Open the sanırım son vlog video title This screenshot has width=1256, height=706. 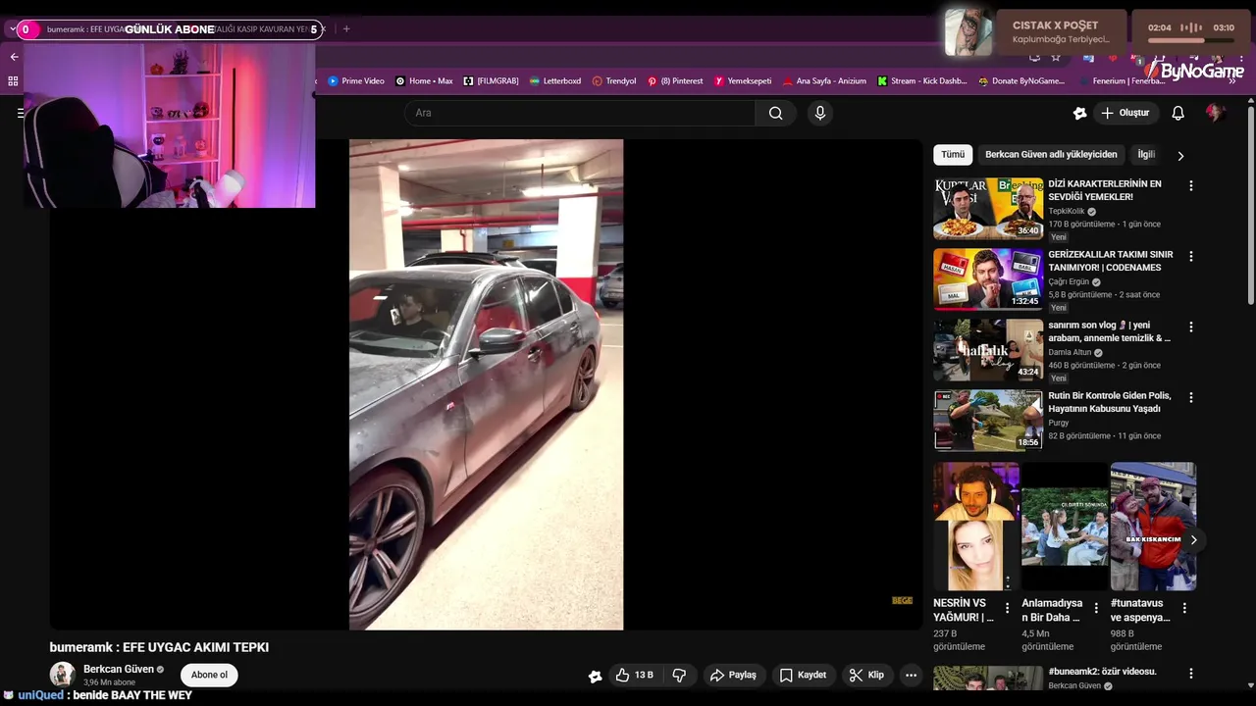click(1109, 331)
